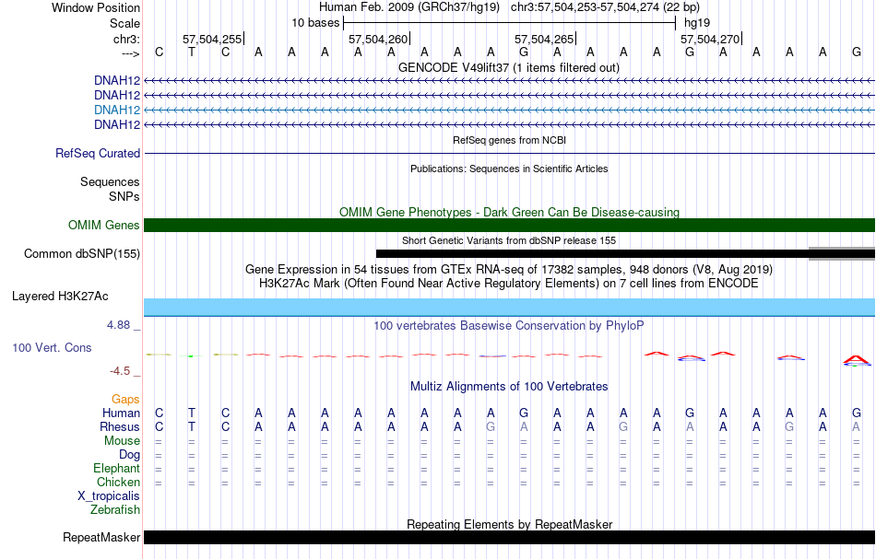Click the black RepeatMasker element bar

pyautogui.click(x=509, y=537)
